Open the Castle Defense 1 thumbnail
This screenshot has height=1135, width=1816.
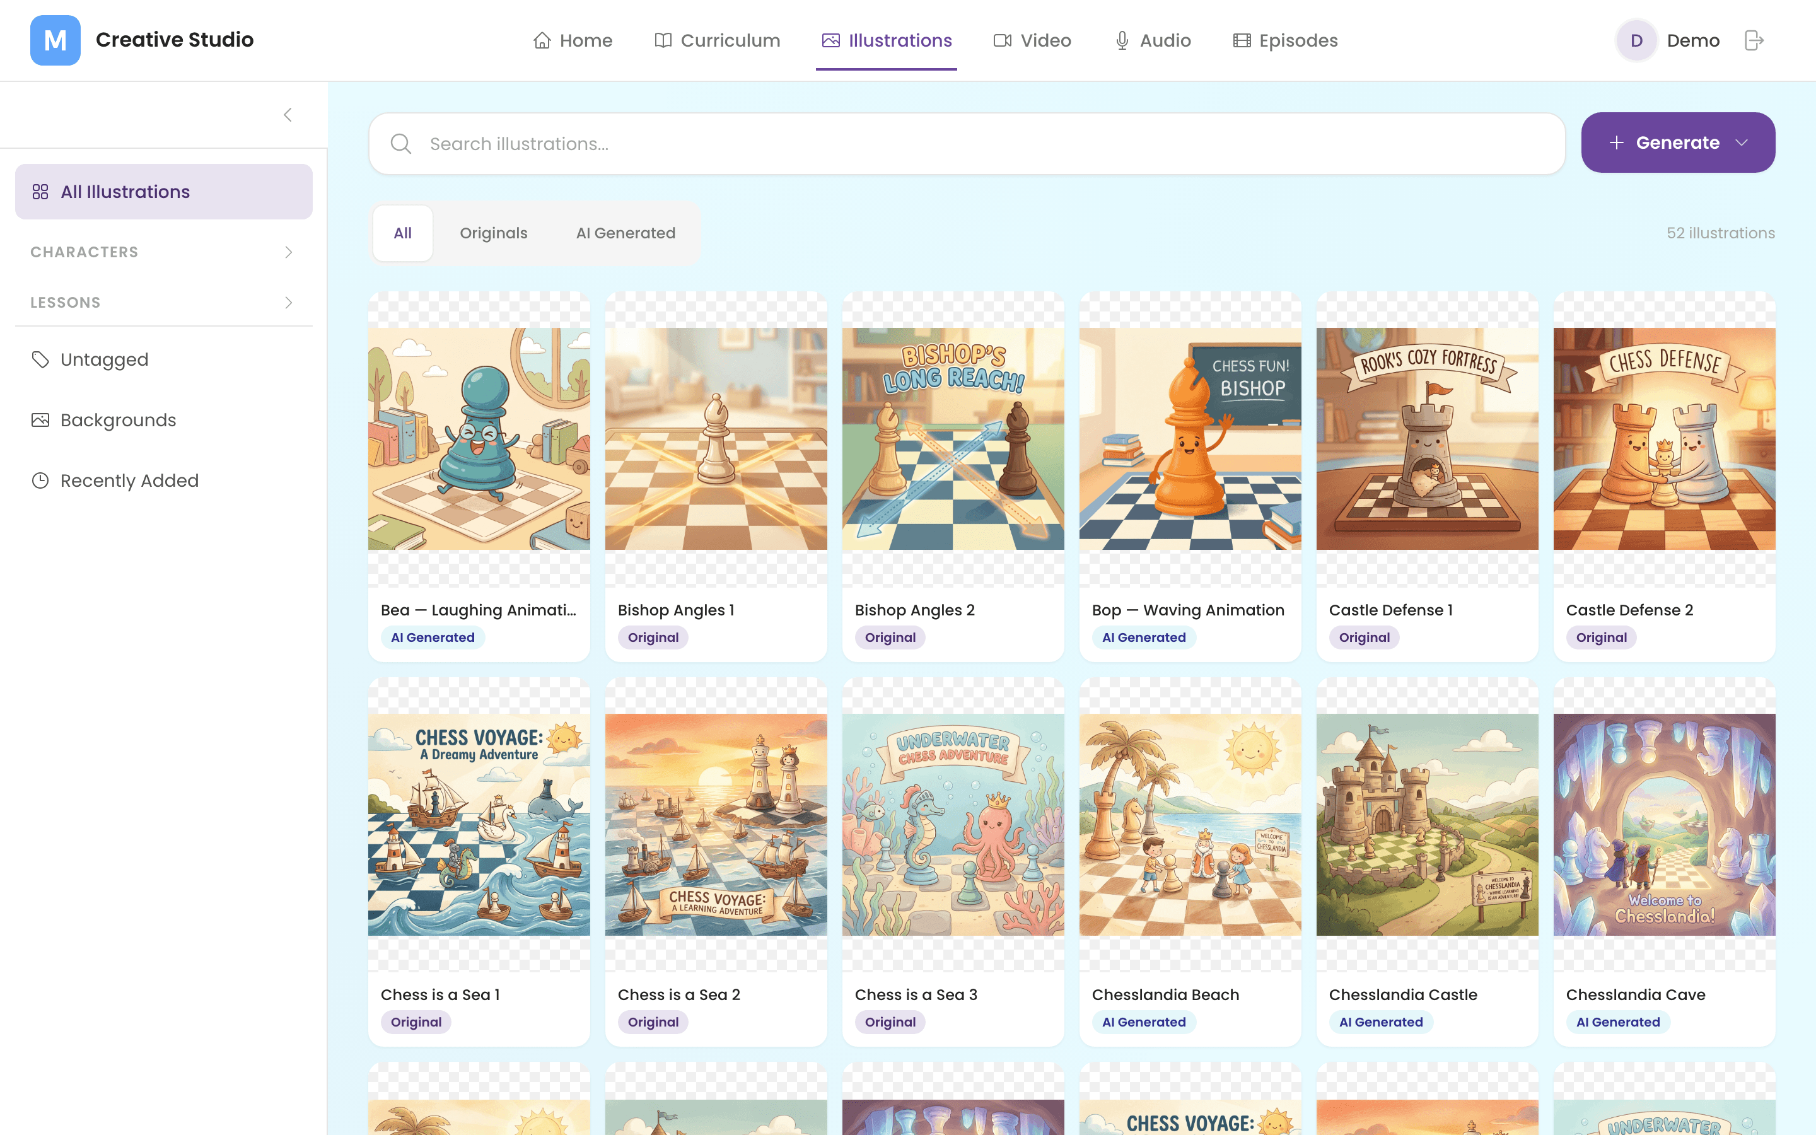[x=1428, y=439]
